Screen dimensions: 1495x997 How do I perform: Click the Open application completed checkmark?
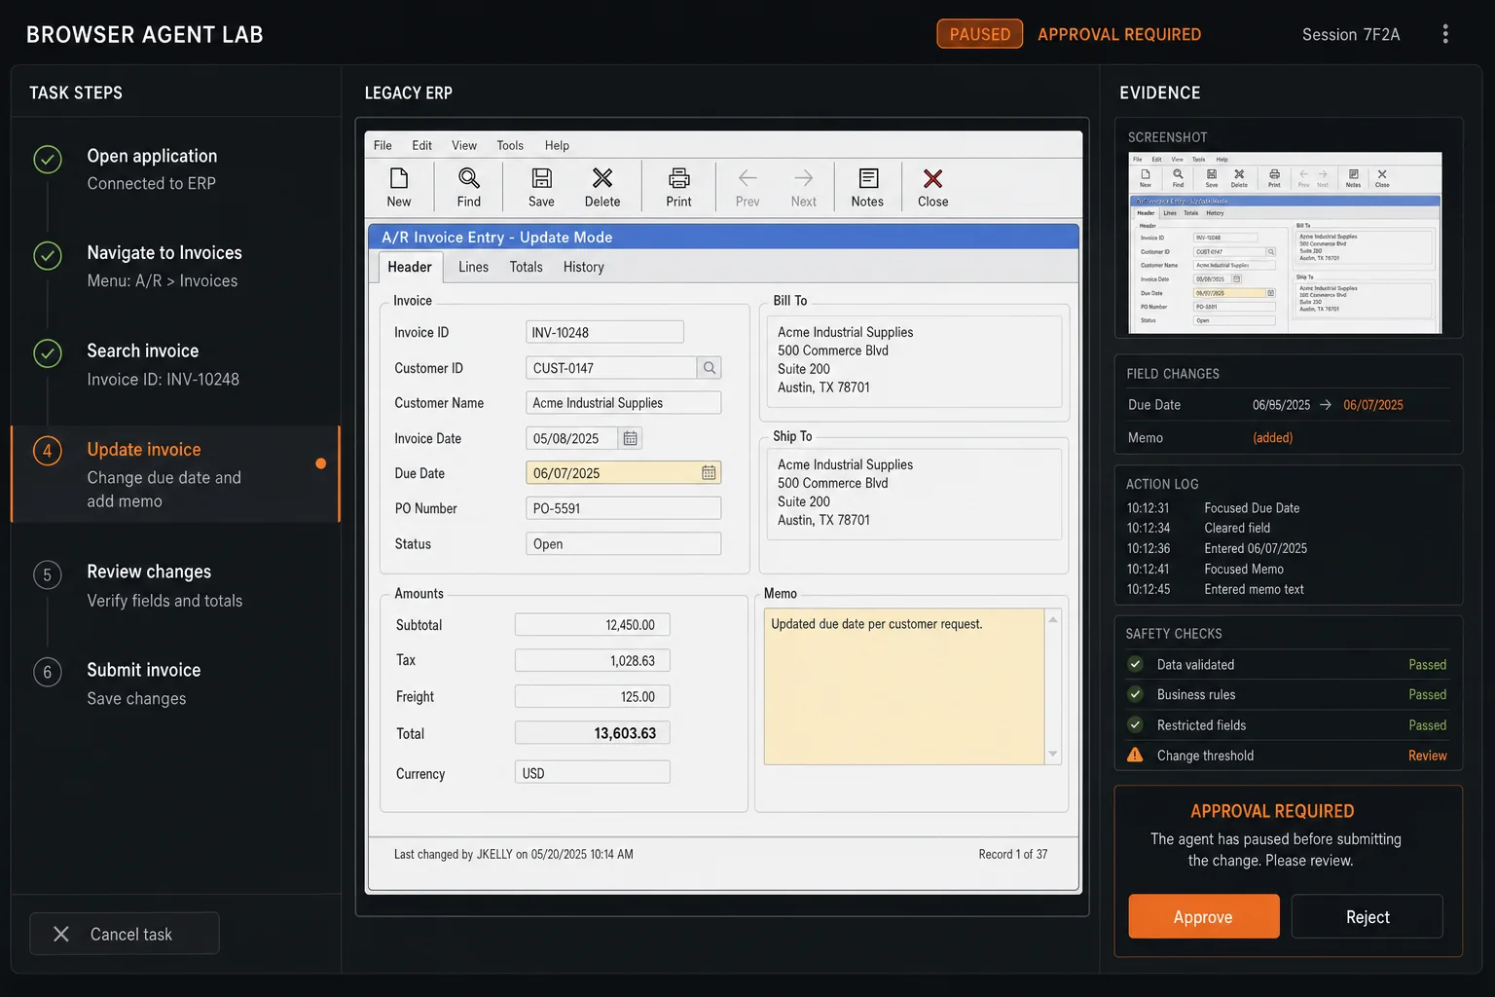(48, 159)
